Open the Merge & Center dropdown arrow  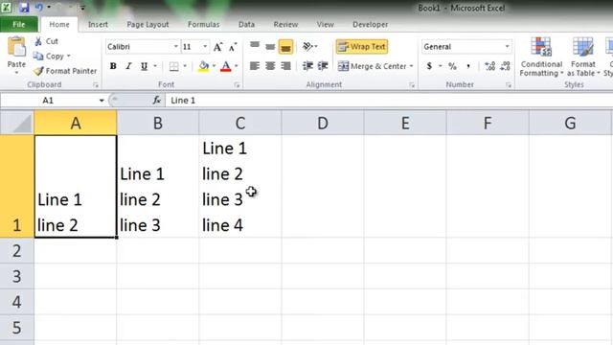[411, 66]
